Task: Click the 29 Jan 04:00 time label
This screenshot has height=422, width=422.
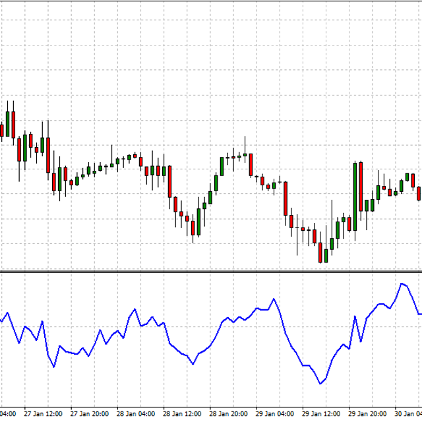Action: pyautogui.click(x=274, y=414)
